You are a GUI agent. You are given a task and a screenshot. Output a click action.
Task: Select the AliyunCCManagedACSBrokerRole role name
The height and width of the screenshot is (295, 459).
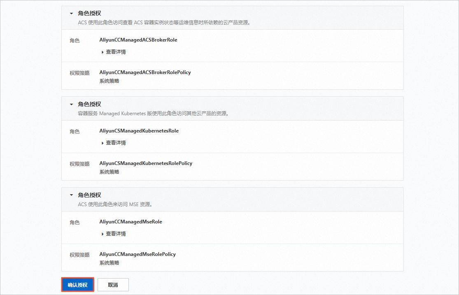[x=138, y=40]
